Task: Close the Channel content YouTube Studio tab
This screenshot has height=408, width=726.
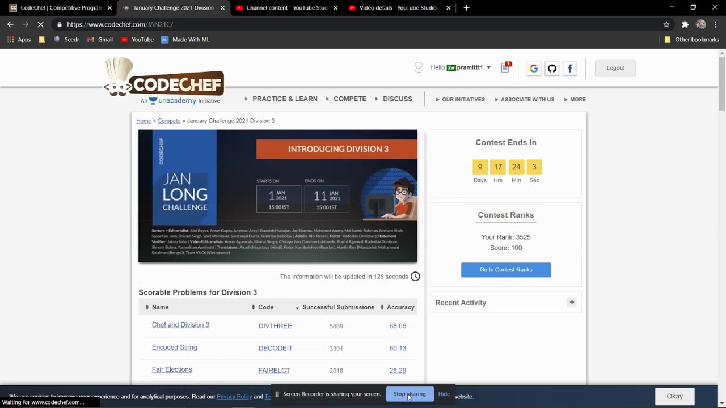Action: tap(335, 8)
